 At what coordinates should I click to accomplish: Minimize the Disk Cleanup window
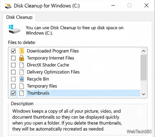113,5
